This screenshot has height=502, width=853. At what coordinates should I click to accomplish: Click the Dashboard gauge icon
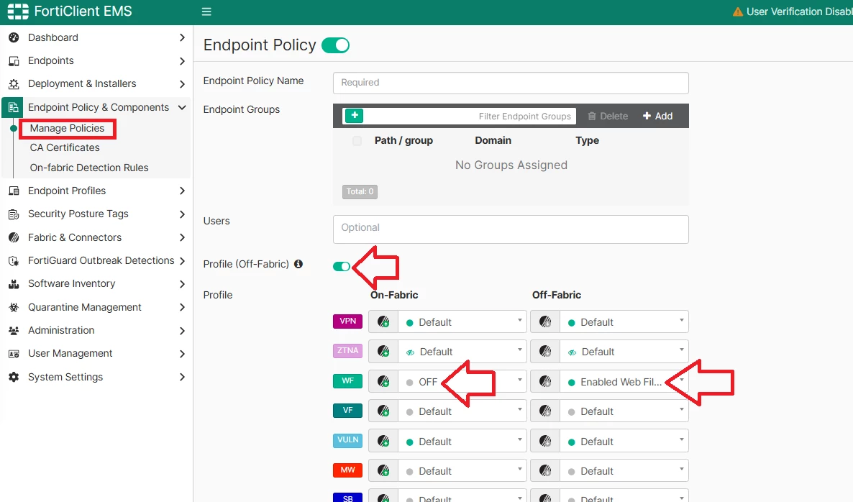click(14, 37)
